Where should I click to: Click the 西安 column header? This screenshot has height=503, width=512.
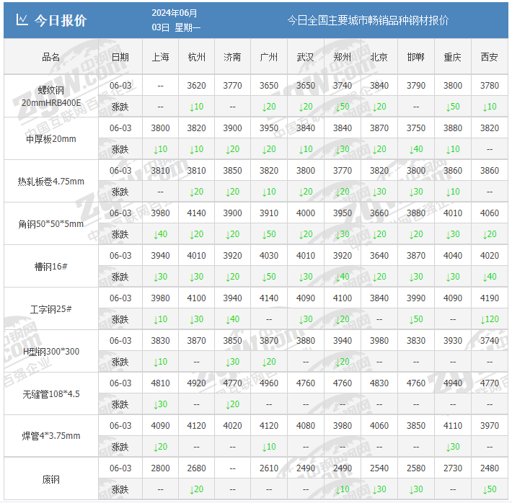click(490, 57)
